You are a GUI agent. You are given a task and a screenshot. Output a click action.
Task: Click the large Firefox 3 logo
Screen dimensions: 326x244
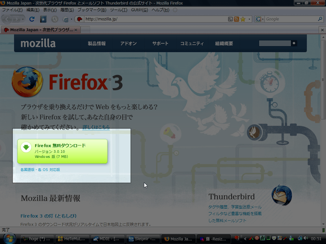[67, 82]
